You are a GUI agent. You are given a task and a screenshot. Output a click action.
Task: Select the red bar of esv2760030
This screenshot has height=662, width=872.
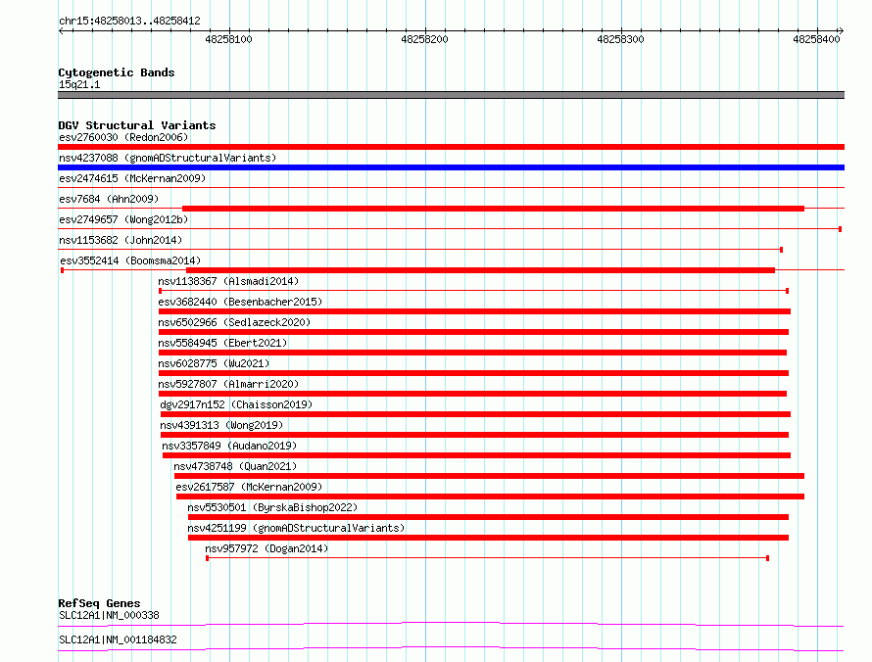click(451, 147)
